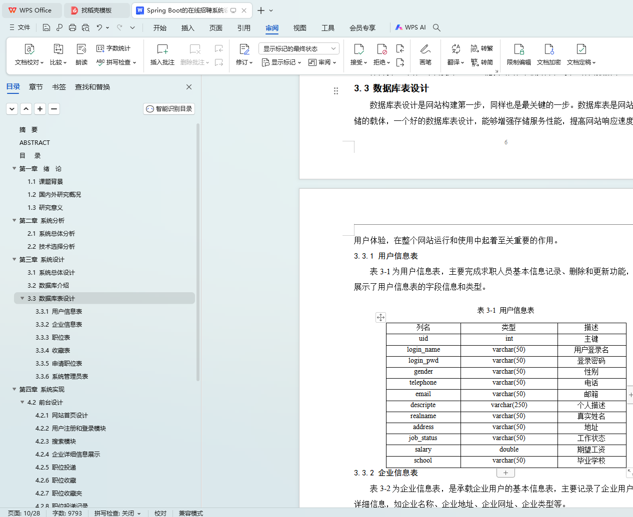
Task: Click the outline promote plus button
Action: (40, 109)
